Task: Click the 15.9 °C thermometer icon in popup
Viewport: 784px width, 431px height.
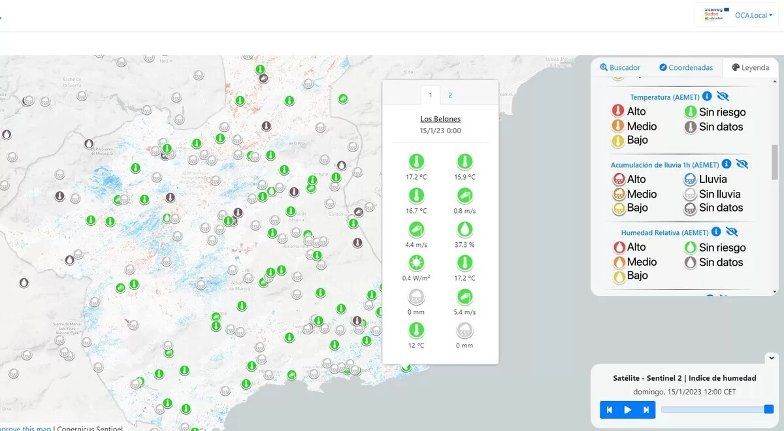Action: 464,161
